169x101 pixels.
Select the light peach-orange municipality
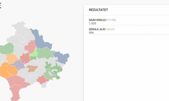tap(11, 59)
